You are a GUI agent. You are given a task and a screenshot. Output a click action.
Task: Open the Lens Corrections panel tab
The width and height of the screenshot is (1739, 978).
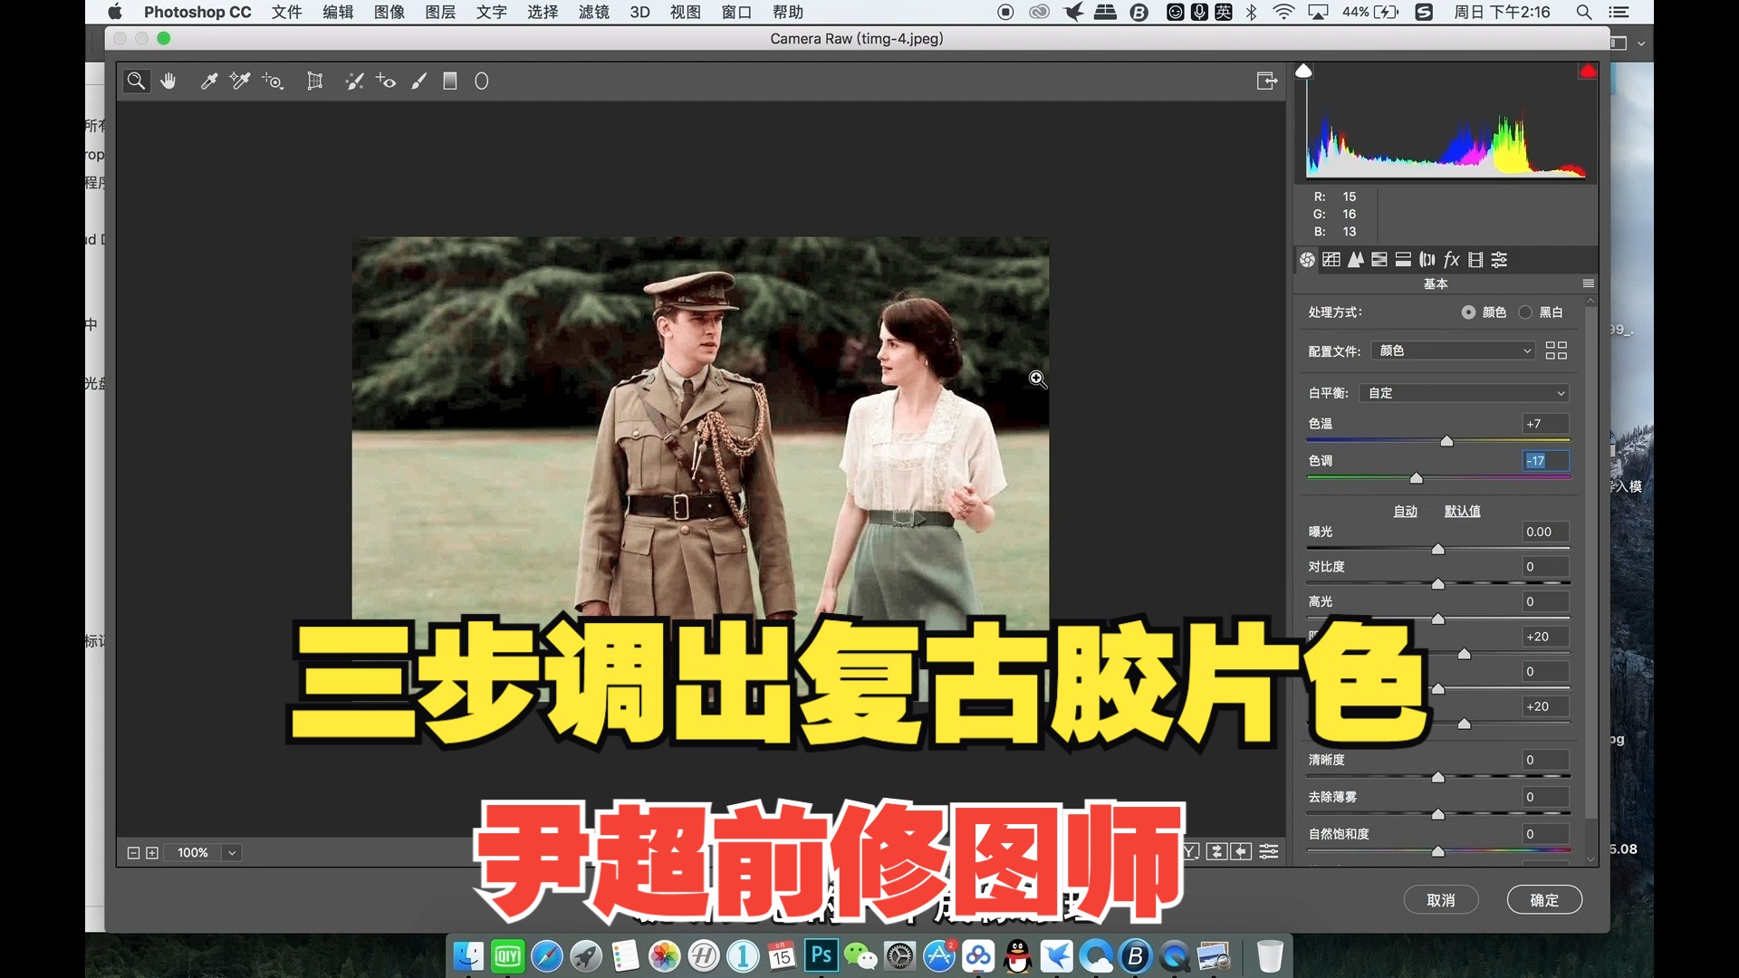(1427, 260)
